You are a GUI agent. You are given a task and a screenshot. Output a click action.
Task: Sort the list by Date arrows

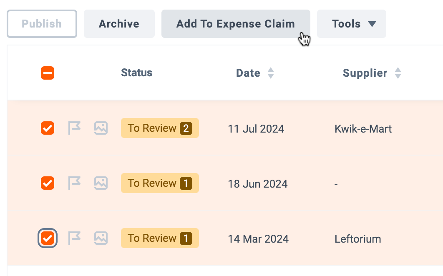pos(271,73)
